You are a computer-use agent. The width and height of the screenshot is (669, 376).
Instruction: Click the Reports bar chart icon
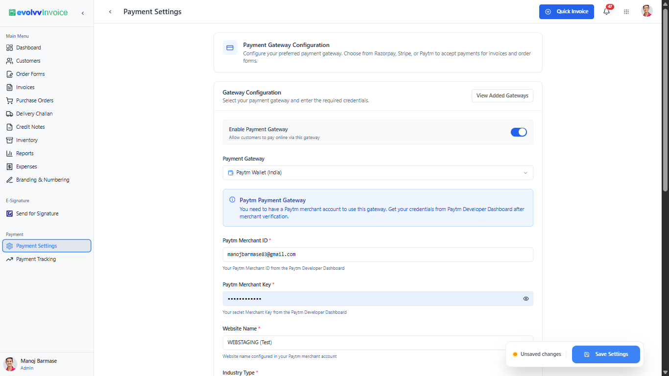pos(9,153)
